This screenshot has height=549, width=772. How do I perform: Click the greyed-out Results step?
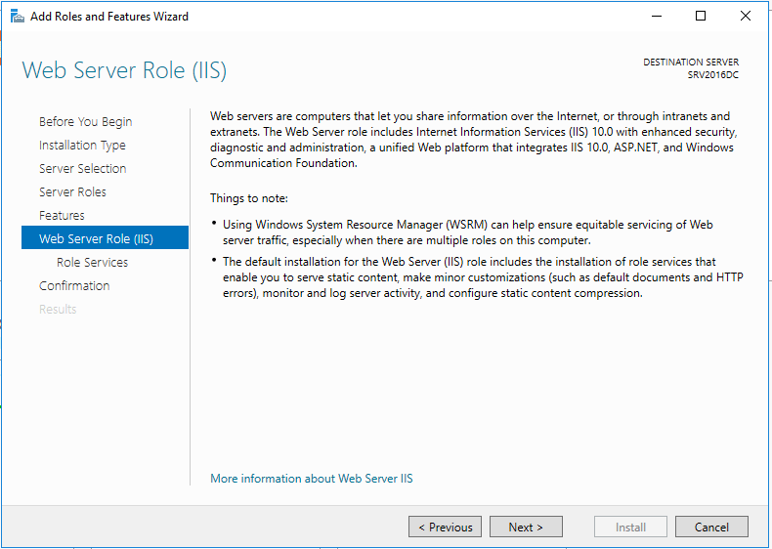click(58, 310)
